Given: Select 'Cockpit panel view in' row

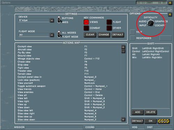Looking at the screenshot, I should (69, 77).
